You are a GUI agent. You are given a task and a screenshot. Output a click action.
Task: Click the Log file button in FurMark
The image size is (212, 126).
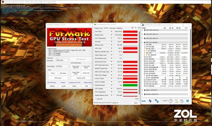click(64, 86)
